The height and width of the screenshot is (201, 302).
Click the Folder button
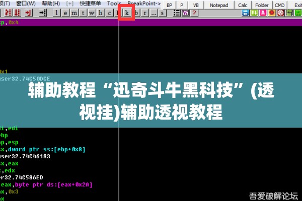click(x=262, y=5)
